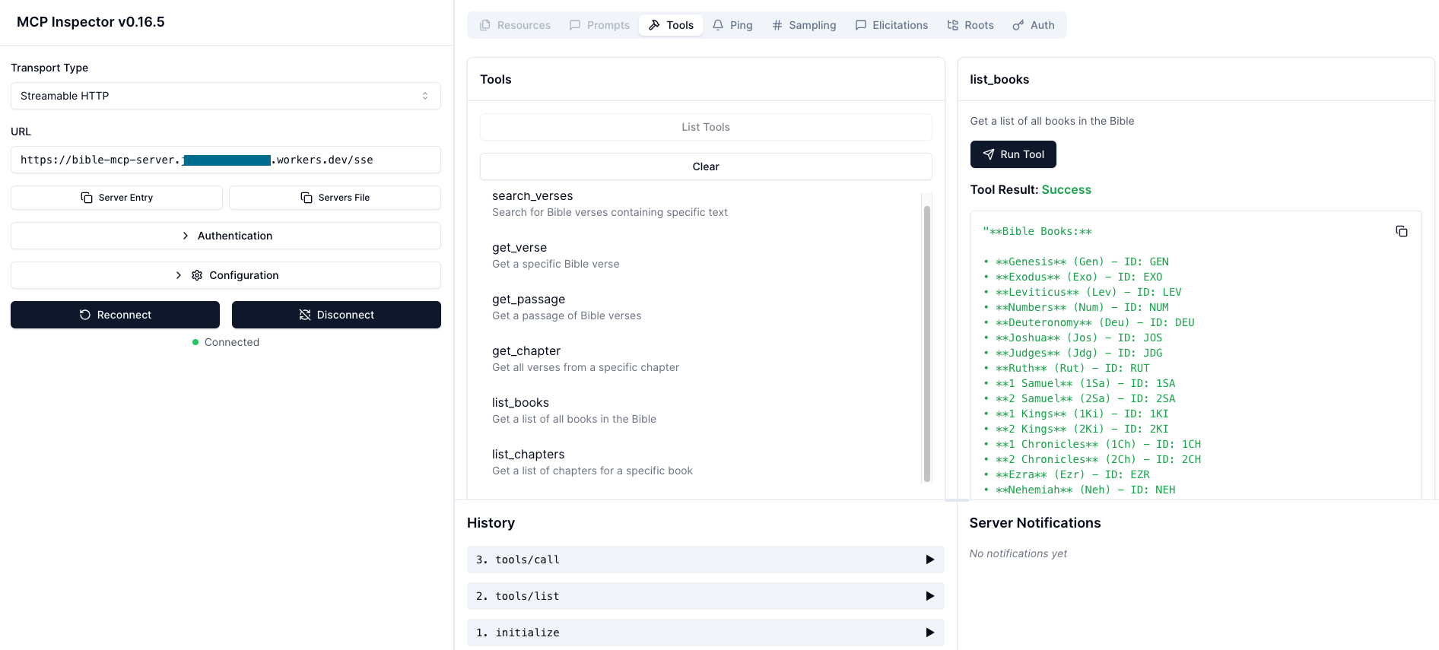Screen dimensions: 1439x650
Task: Click the server URL input field
Action: 226,160
